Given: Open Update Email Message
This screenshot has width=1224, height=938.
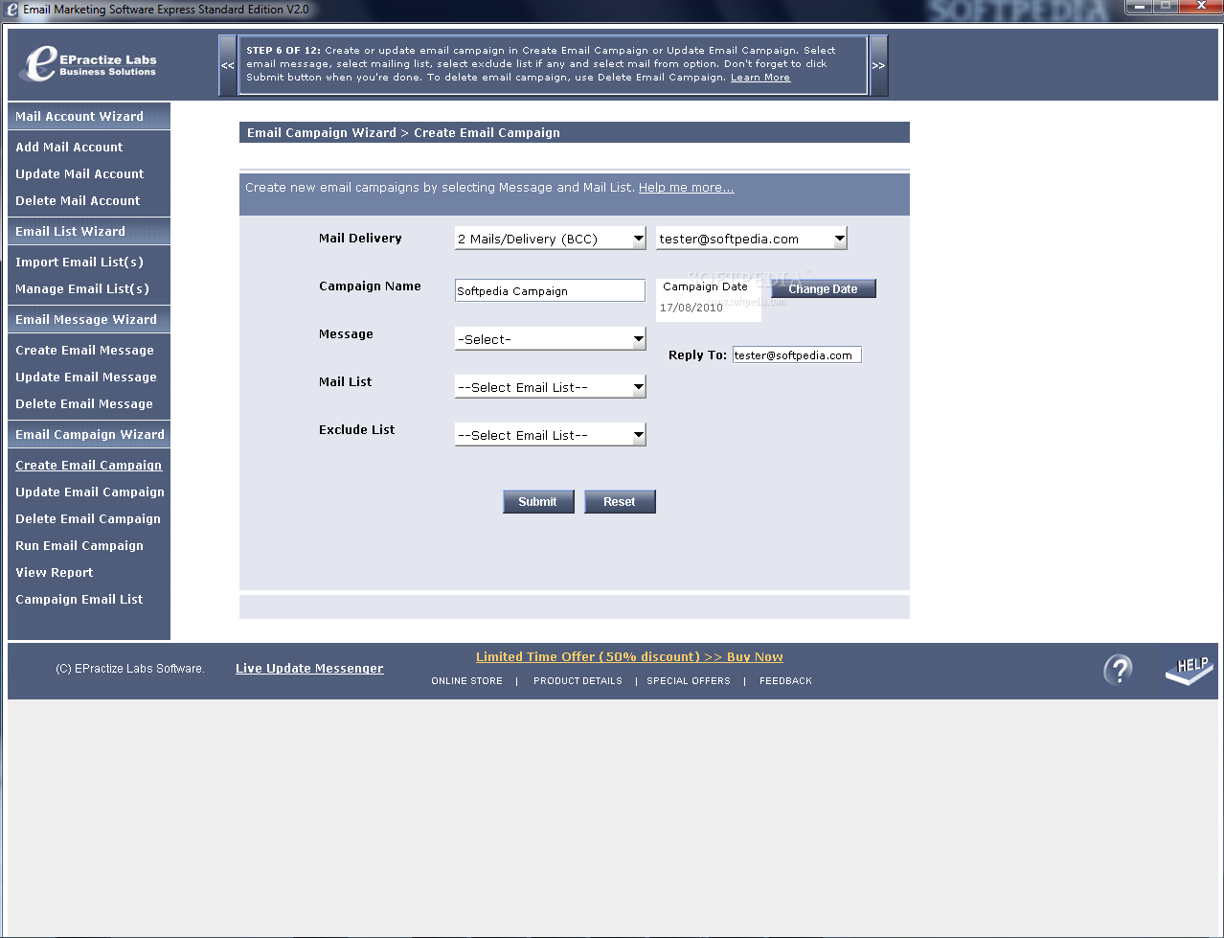Looking at the screenshot, I should pos(86,377).
